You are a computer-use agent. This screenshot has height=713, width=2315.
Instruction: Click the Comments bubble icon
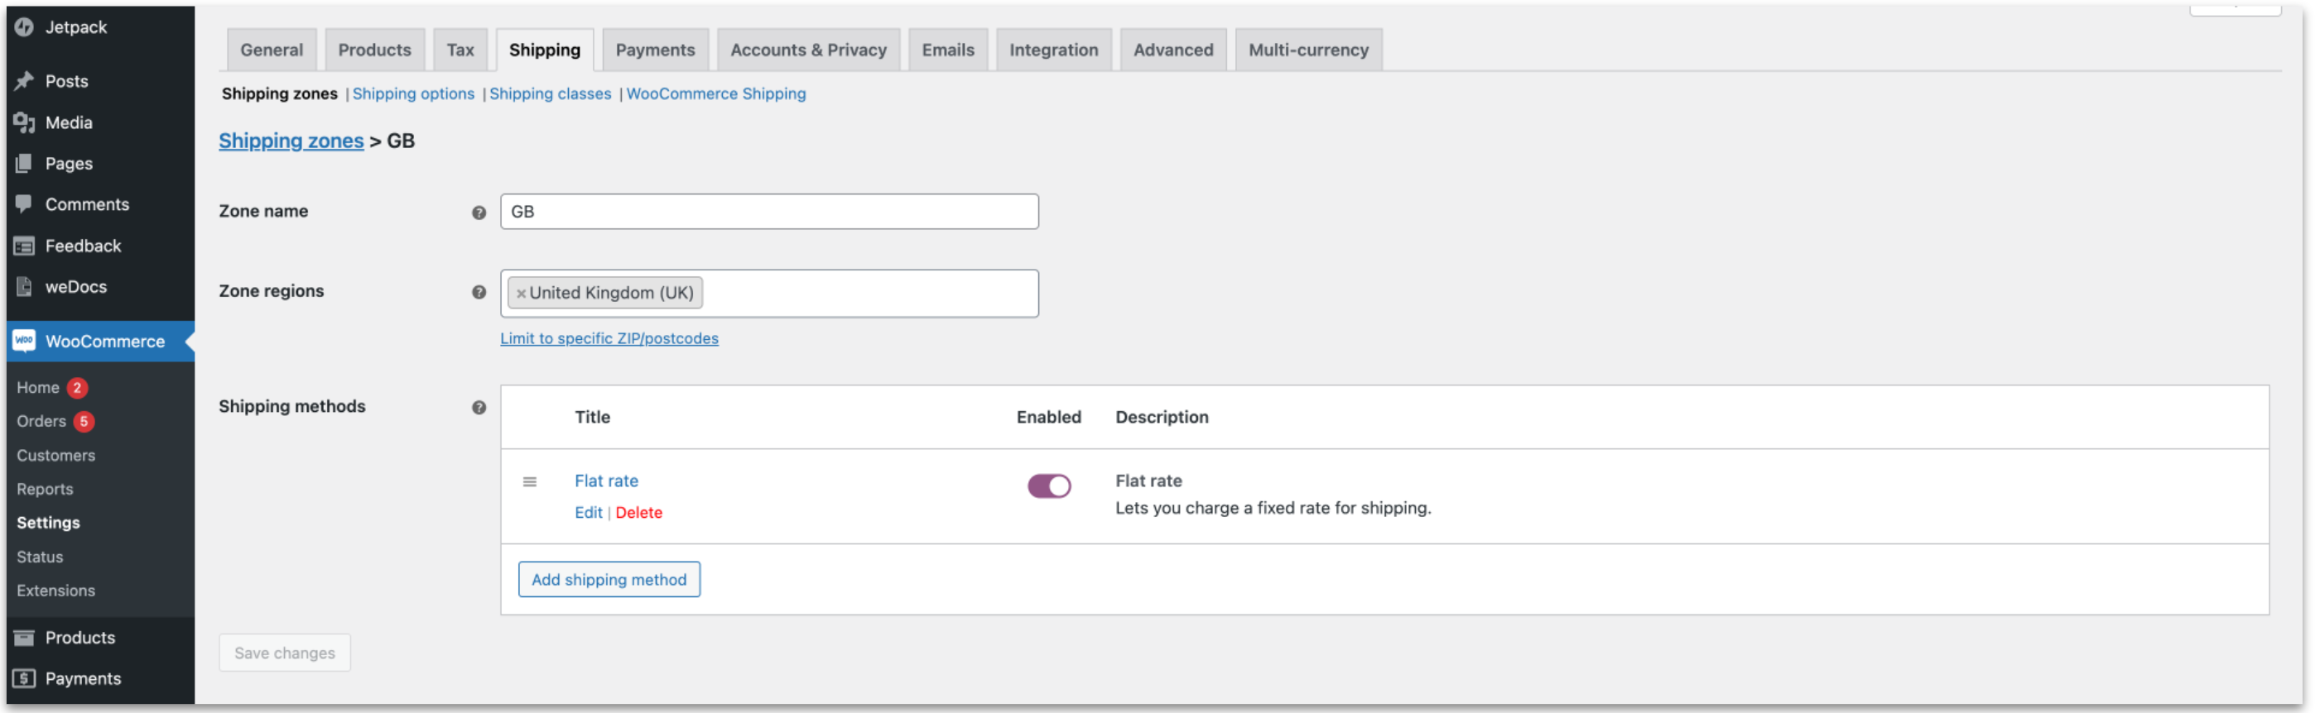click(x=24, y=203)
